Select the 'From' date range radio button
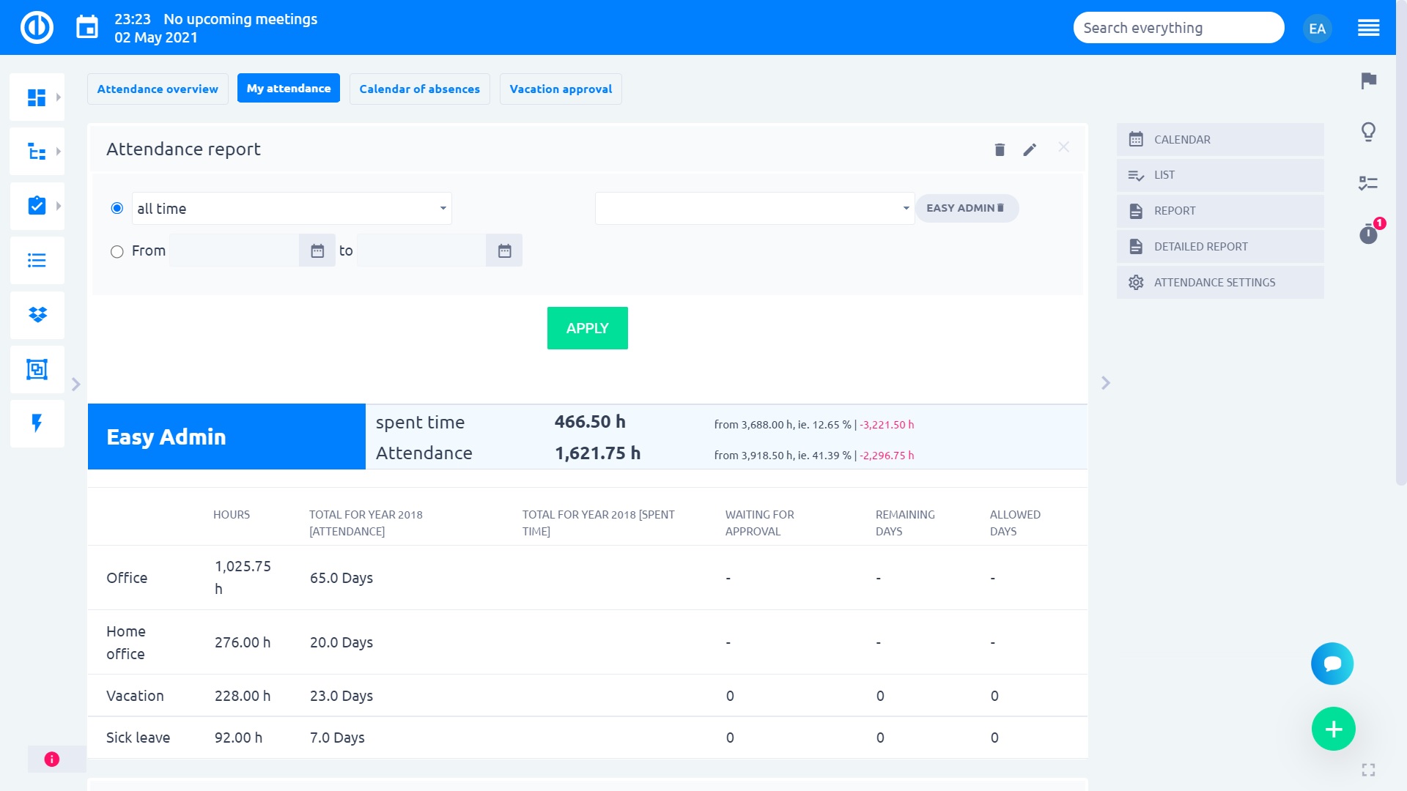The height and width of the screenshot is (791, 1407). pyautogui.click(x=117, y=252)
